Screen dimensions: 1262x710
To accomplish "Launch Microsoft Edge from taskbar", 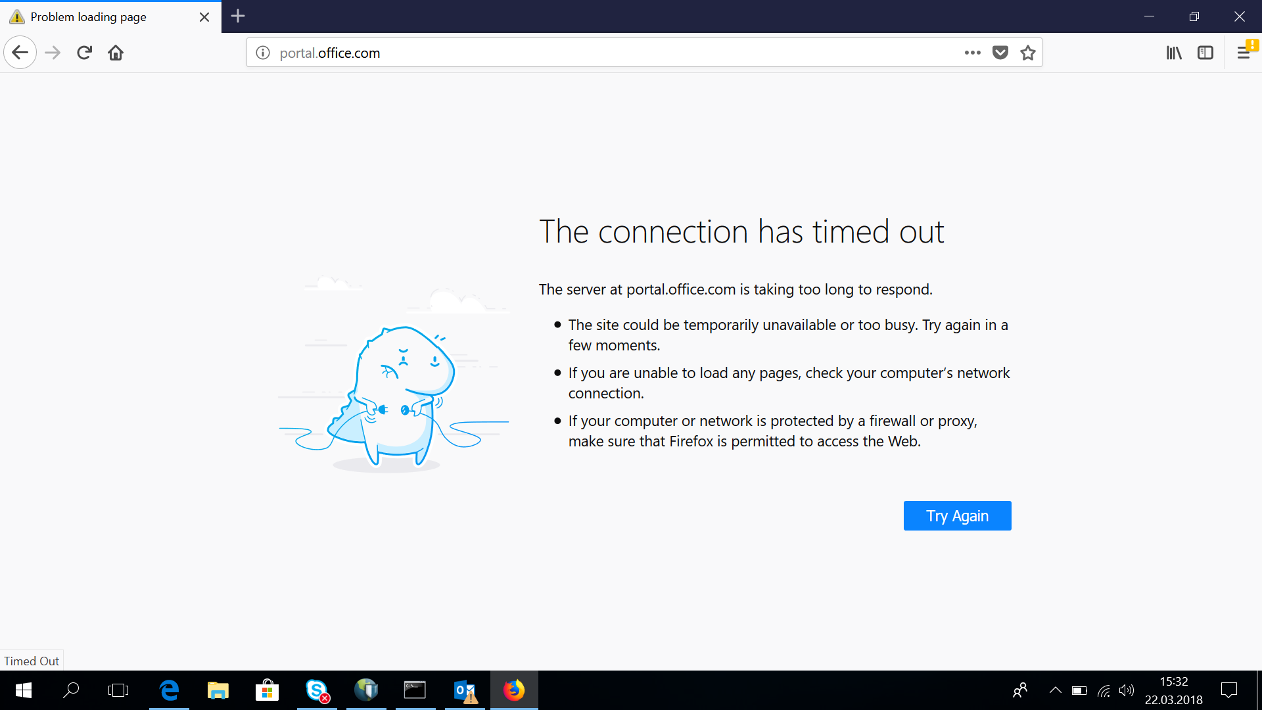I will click(x=169, y=690).
